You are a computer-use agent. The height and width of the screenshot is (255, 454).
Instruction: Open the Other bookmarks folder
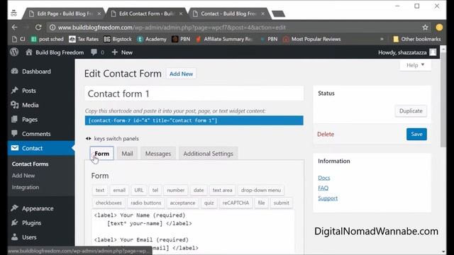click(416, 39)
